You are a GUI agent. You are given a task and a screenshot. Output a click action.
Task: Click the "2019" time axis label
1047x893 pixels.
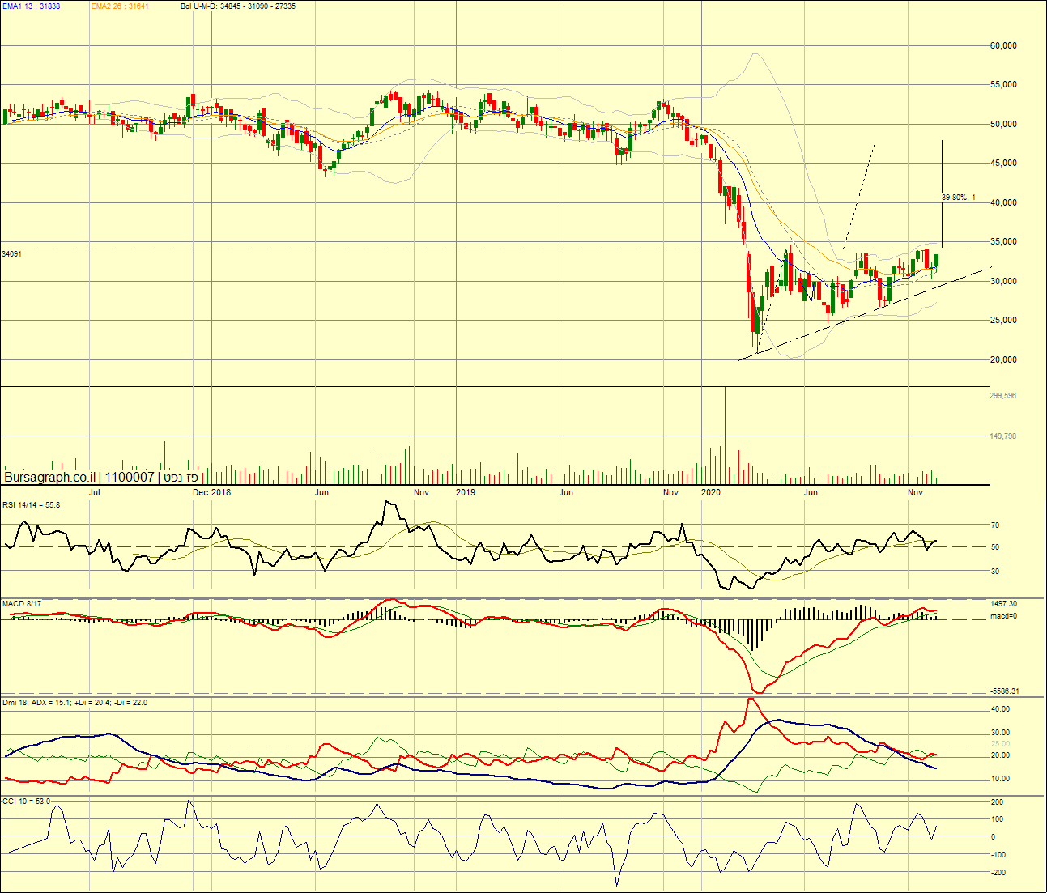(466, 492)
